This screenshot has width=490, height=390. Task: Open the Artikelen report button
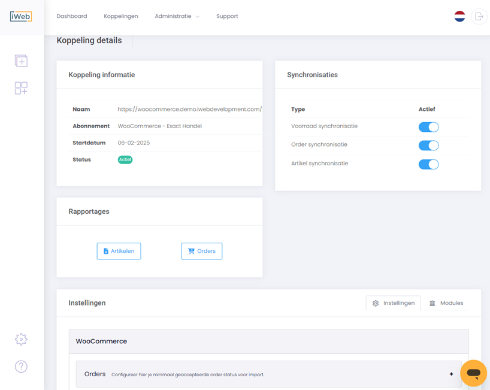click(119, 251)
